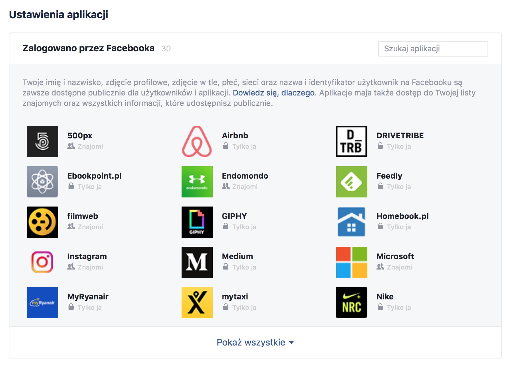Select the filmweb app icon

tap(42, 222)
